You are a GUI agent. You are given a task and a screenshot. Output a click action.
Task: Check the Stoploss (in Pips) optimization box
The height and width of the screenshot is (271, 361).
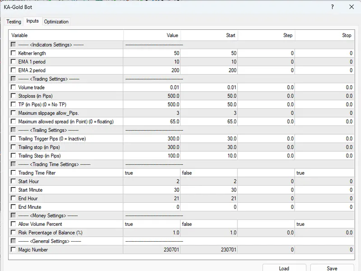click(14, 96)
